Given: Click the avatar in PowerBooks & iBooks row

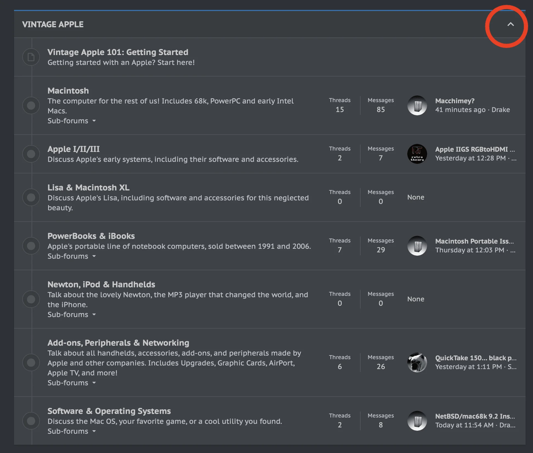Looking at the screenshot, I should pyautogui.click(x=417, y=246).
